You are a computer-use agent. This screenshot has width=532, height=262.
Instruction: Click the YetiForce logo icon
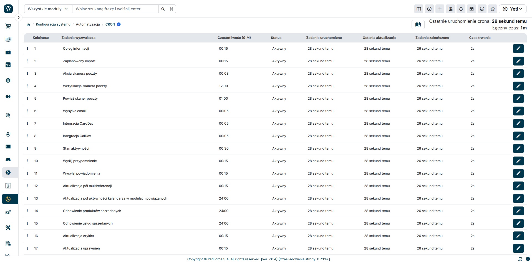pyautogui.click(x=8, y=9)
